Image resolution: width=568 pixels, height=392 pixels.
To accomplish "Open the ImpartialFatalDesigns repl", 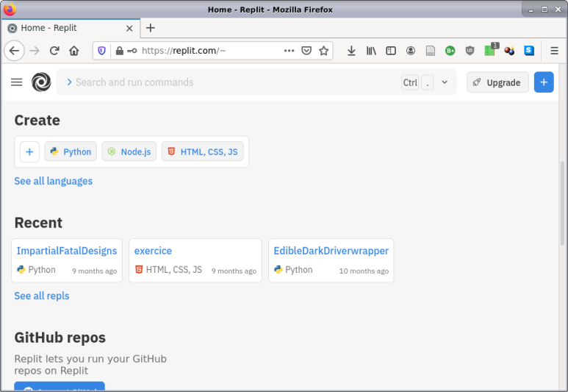I will (67, 251).
